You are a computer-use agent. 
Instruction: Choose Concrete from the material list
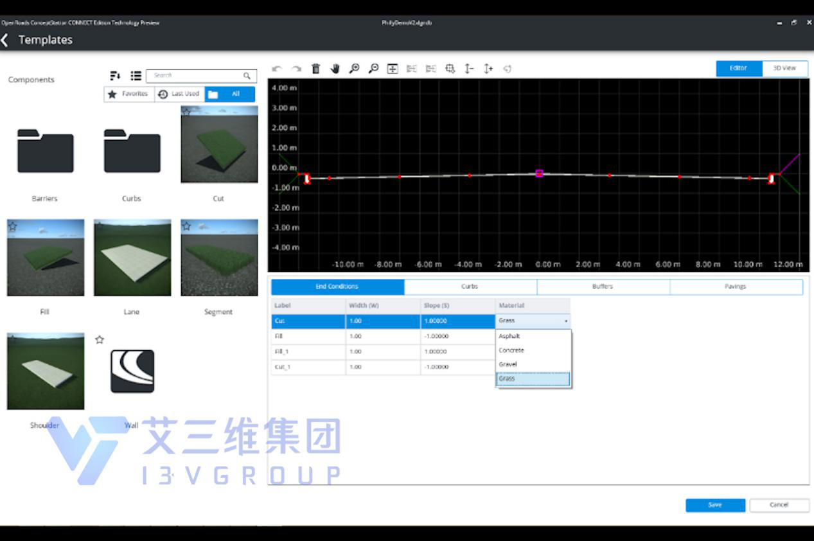533,350
